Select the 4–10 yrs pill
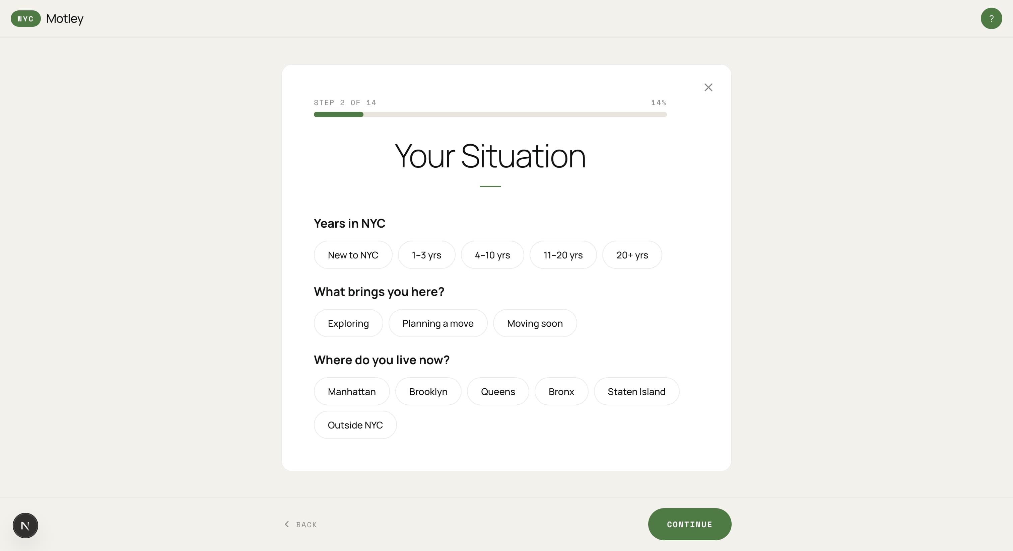Viewport: 1013px width, 551px height. click(x=492, y=255)
